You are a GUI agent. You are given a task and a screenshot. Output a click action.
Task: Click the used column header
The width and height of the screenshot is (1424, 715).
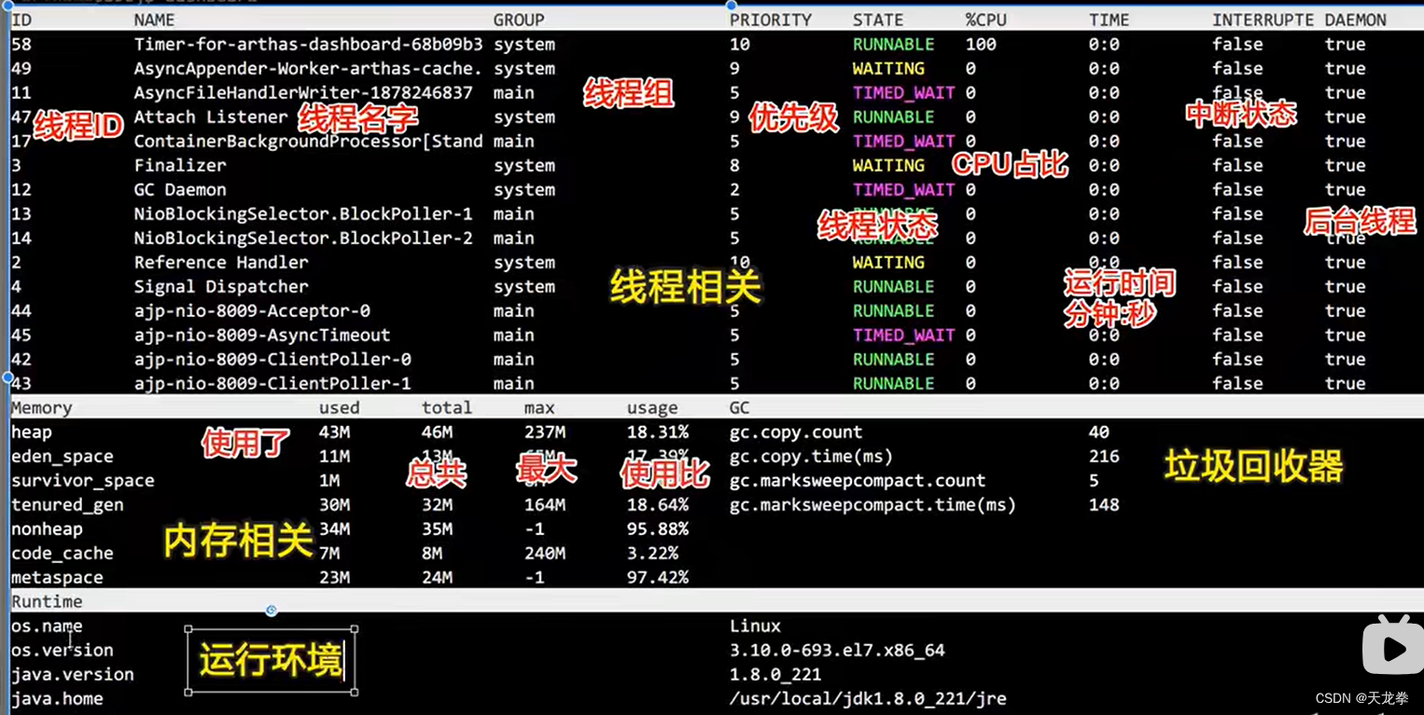[339, 407]
